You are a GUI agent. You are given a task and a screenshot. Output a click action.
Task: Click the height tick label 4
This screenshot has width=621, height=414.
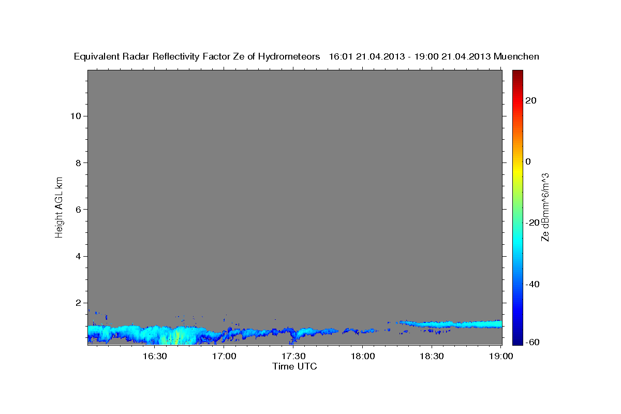79,256
